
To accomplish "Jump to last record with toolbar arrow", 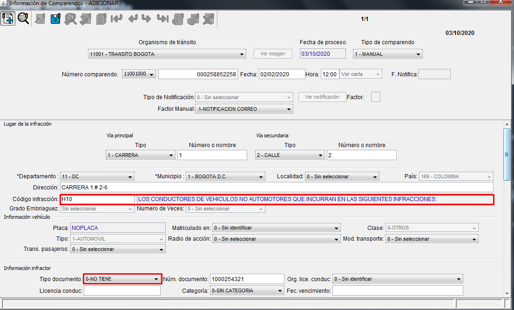I will coord(162,19).
